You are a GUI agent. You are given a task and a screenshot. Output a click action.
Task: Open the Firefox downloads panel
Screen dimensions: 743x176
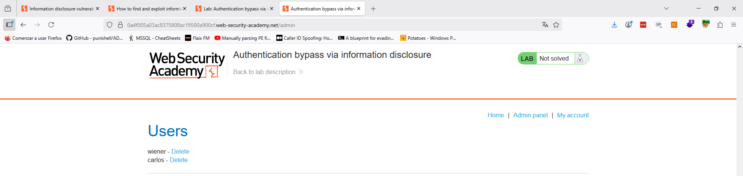point(614,25)
